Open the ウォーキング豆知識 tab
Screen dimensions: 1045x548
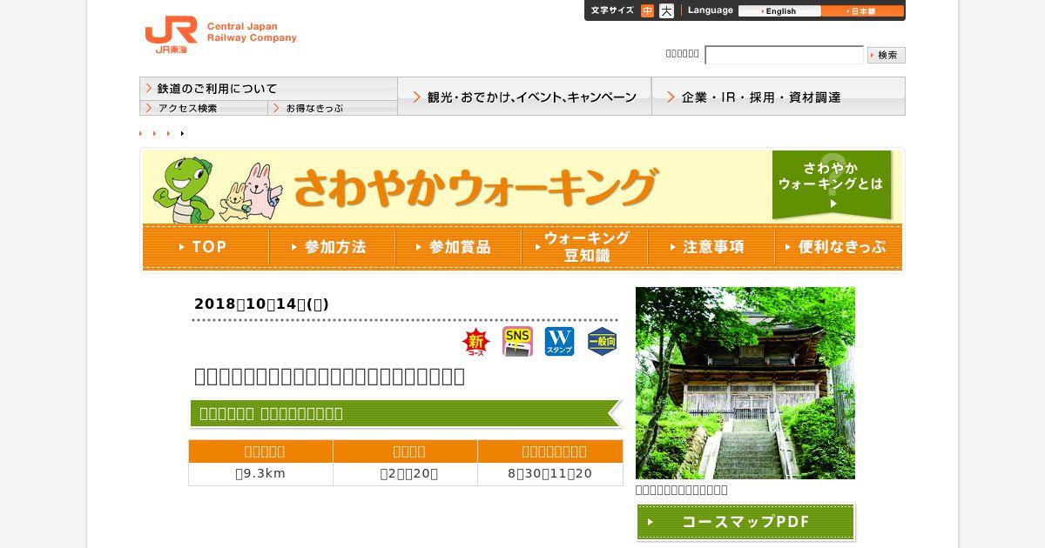click(x=584, y=247)
